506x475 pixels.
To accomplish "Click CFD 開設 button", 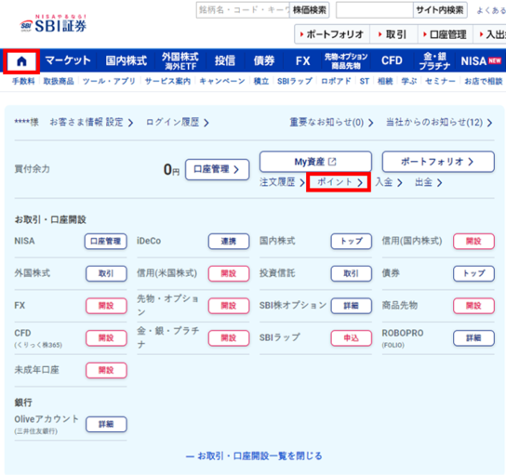I will point(106,338).
